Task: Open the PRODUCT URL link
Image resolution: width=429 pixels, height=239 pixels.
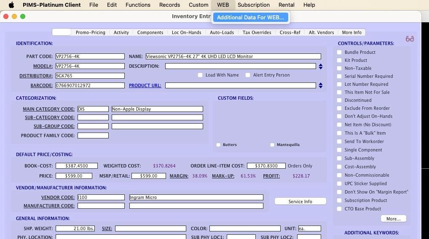Action: coord(145,85)
